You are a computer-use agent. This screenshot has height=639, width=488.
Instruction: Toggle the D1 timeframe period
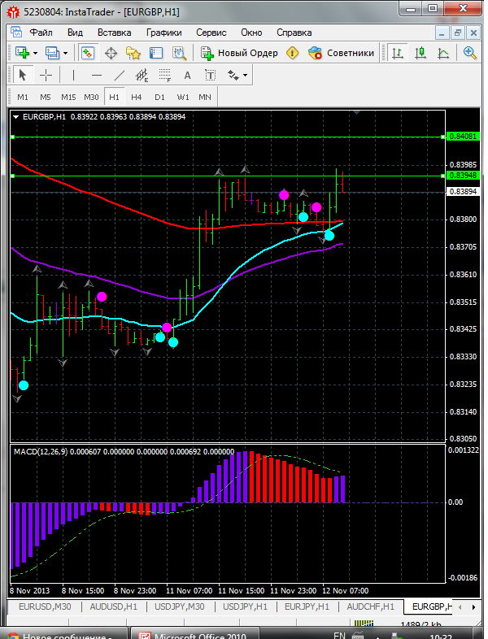click(x=159, y=97)
